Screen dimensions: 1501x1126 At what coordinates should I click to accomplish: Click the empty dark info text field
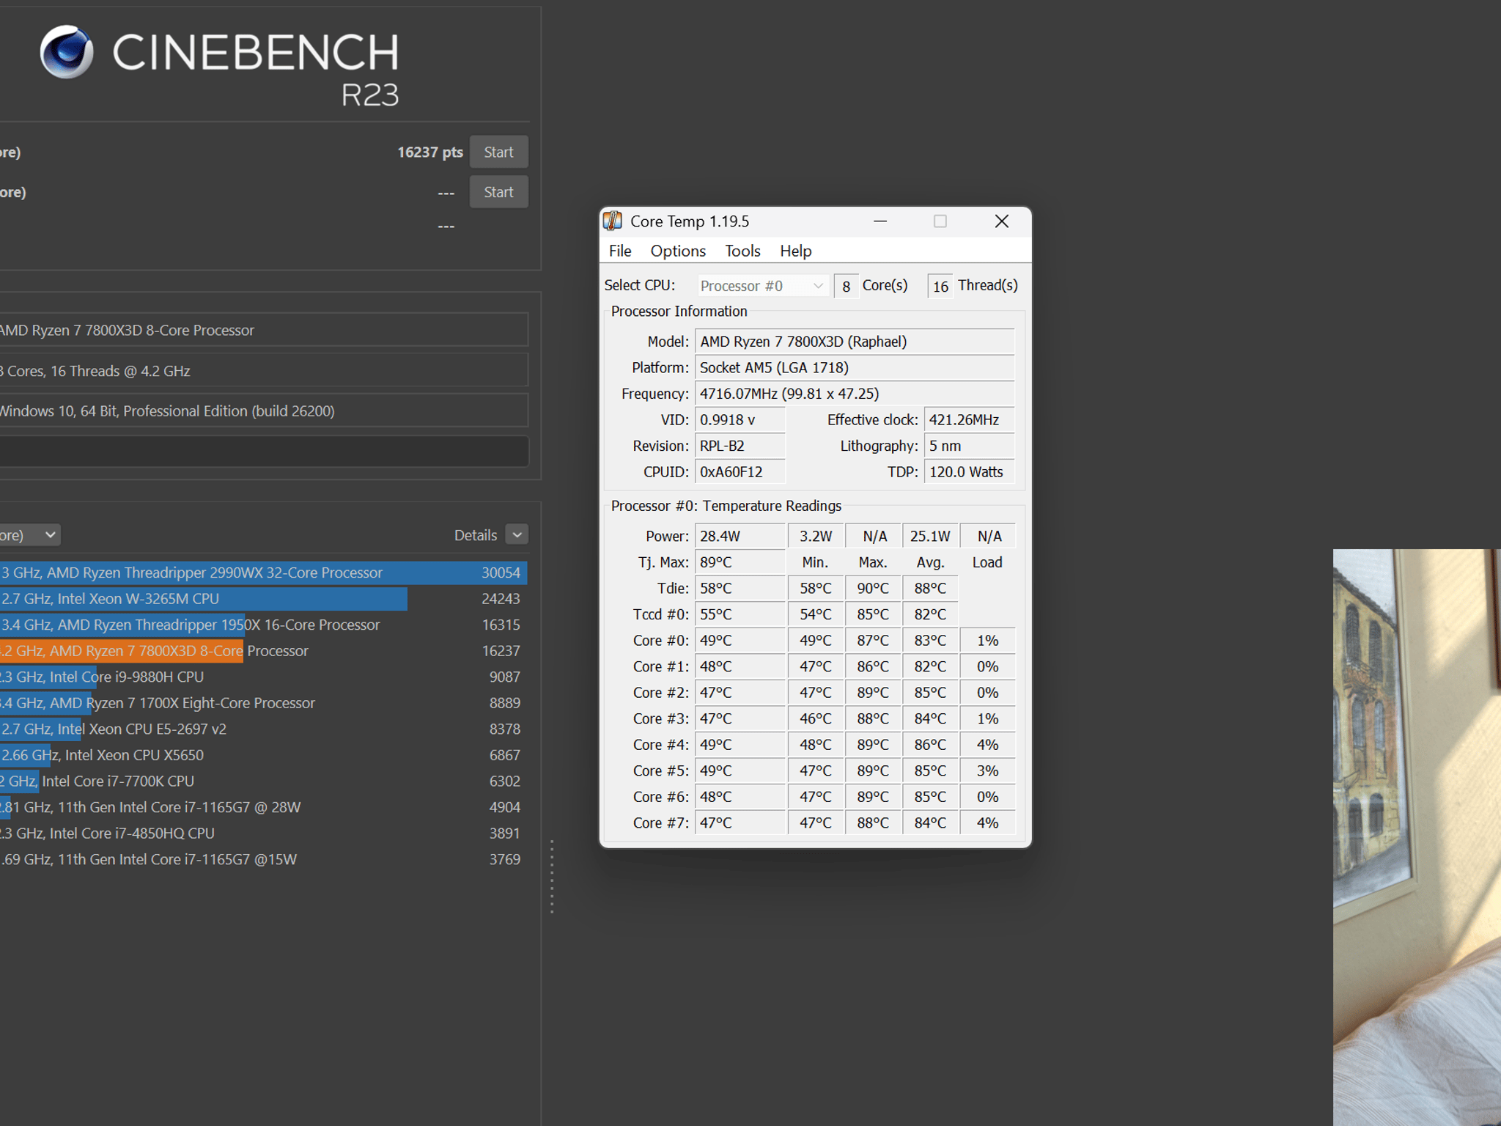coord(264,452)
